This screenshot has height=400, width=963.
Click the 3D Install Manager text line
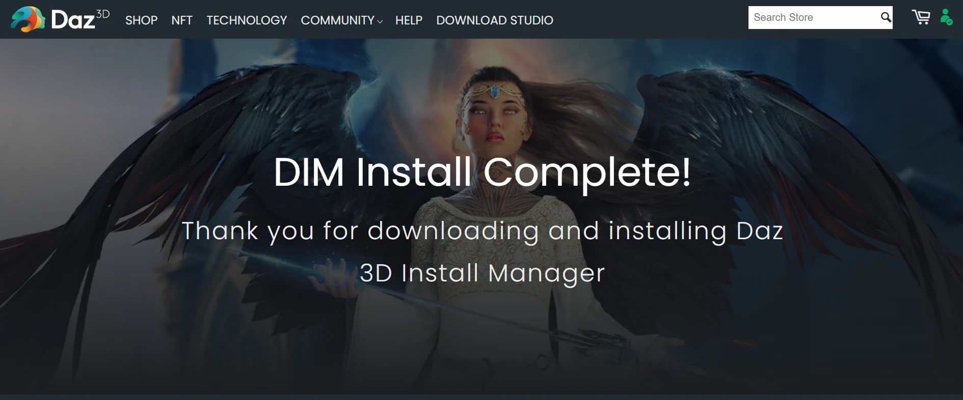click(x=482, y=273)
